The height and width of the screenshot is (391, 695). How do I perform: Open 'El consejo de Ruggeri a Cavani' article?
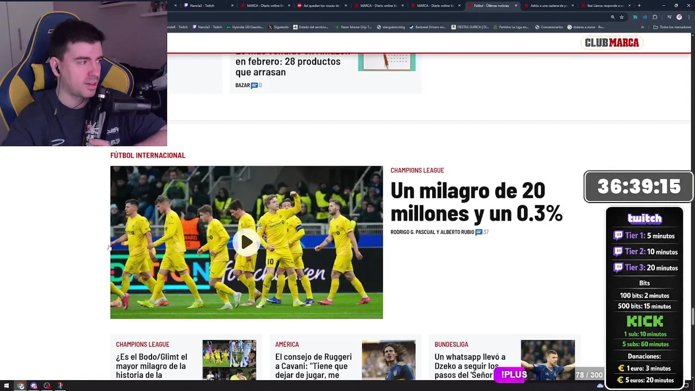pos(313,366)
